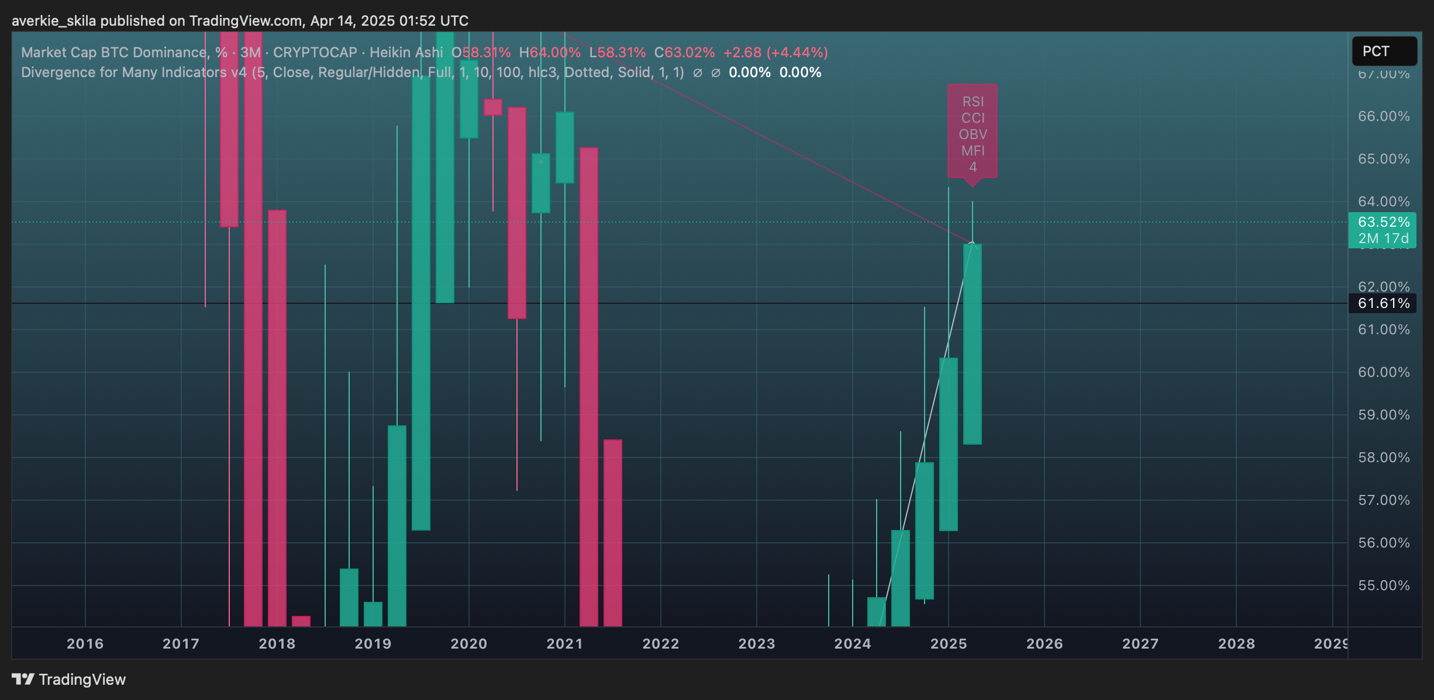This screenshot has height=700, width=1434.
Task: Click the 55.00% price axis label
Action: click(1384, 585)
